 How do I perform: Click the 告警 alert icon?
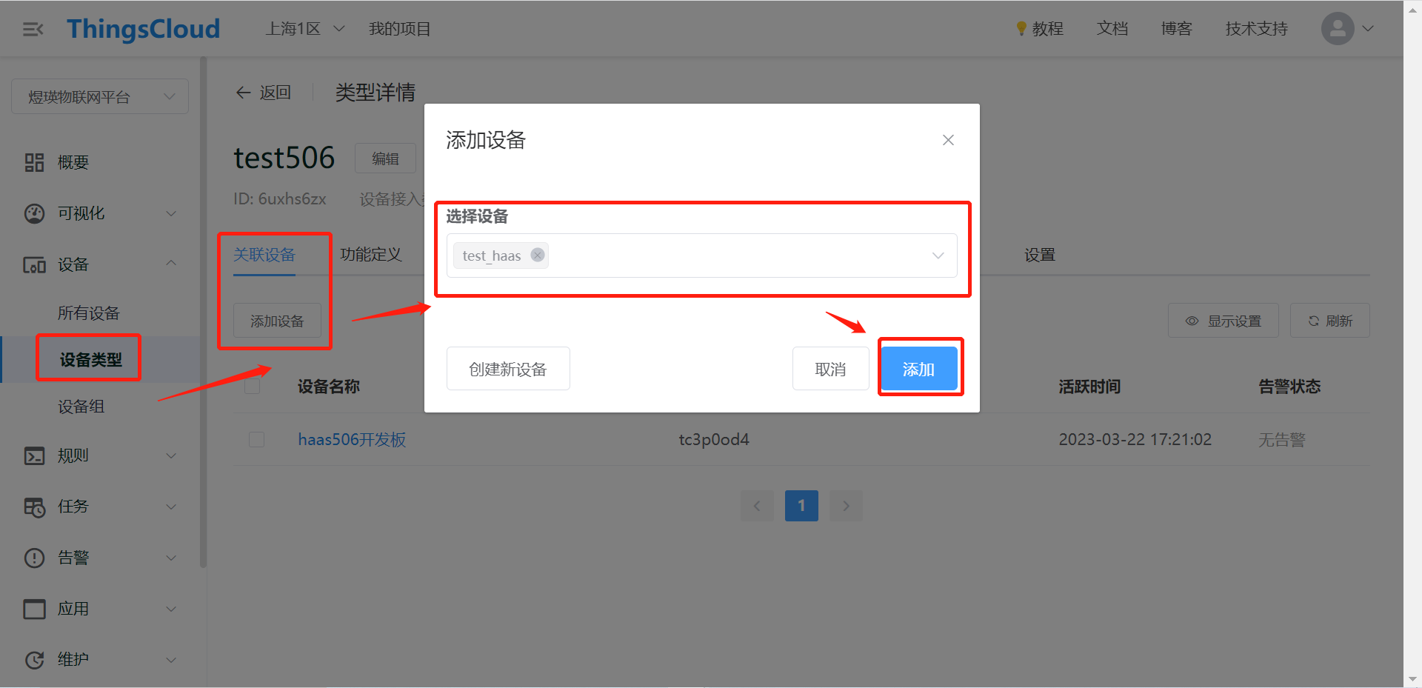coord(34,558)
